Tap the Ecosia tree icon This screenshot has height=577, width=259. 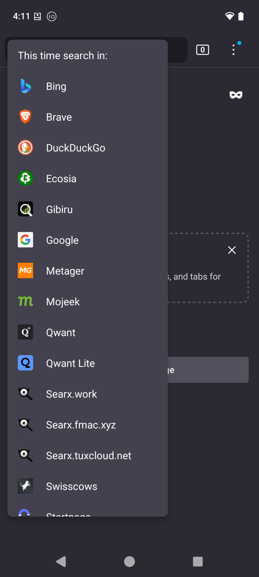(x=25, y=178)
